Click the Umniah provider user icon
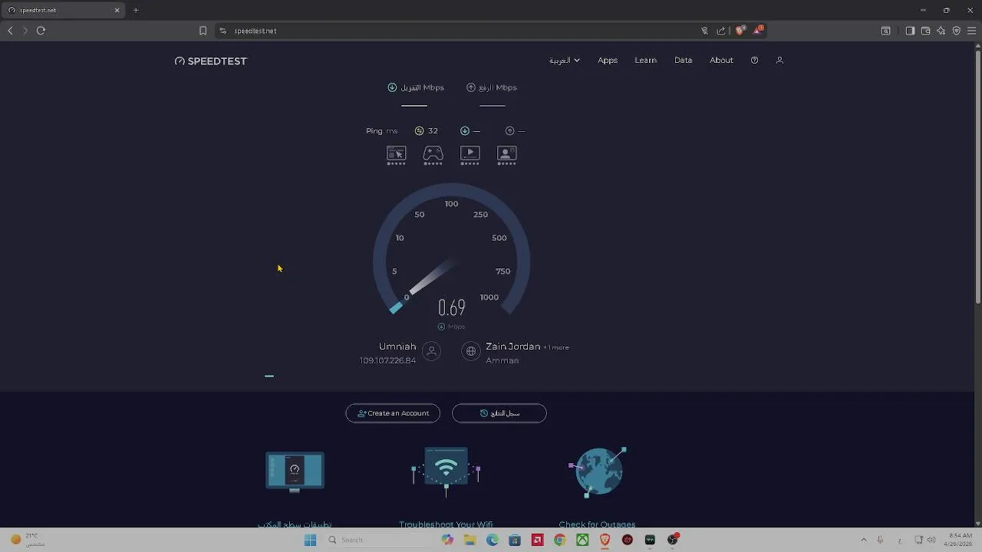 click(431, 351)
